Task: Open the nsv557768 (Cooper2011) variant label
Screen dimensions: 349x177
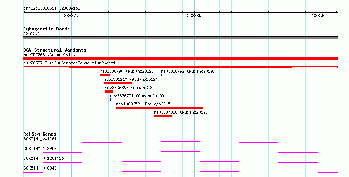Action: point(49,55)
